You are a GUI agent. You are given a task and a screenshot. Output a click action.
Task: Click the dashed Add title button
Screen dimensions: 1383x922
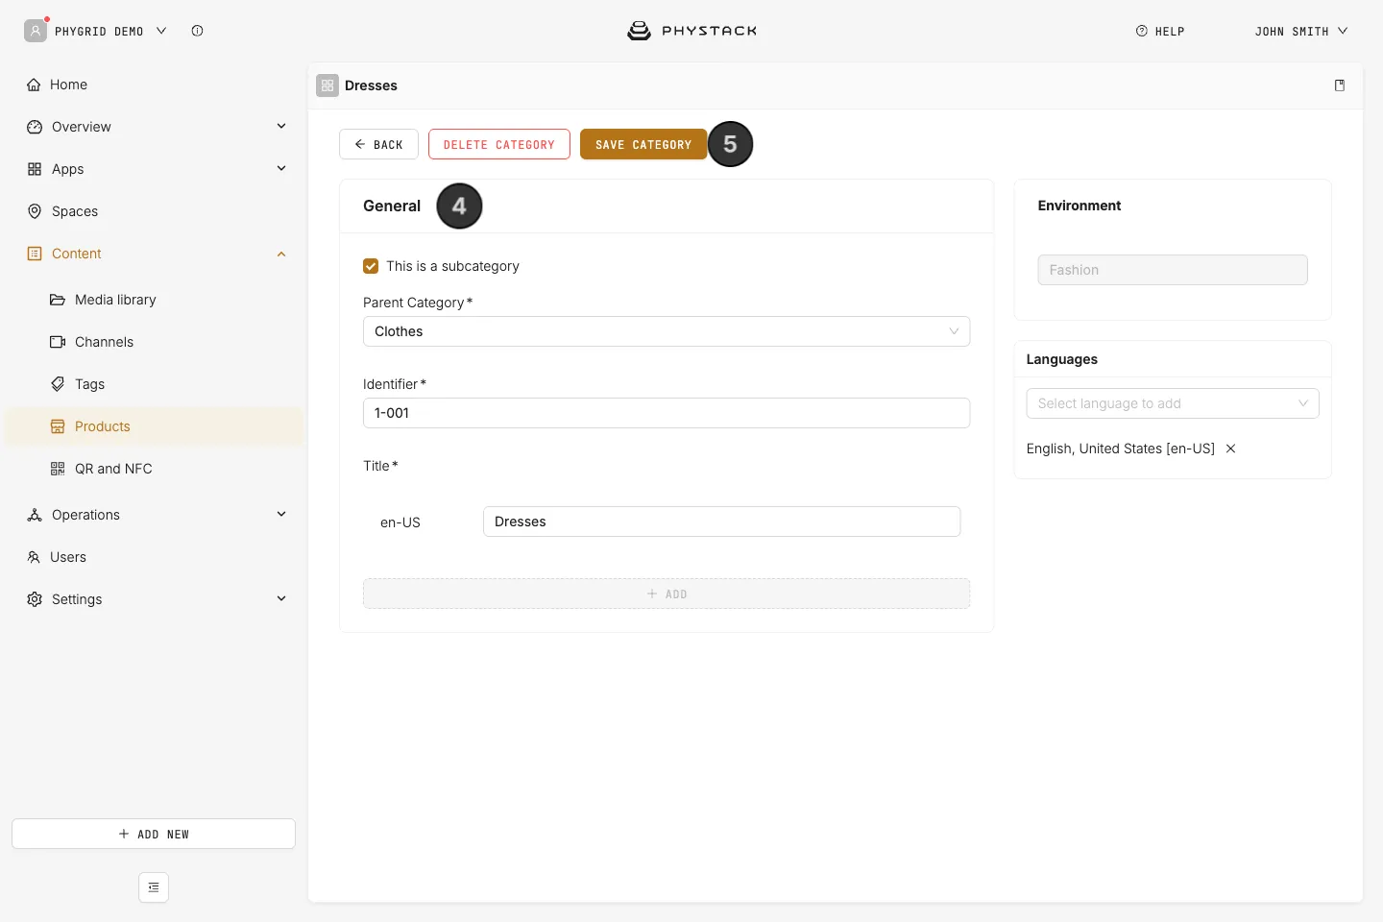(x=667, y=594)
